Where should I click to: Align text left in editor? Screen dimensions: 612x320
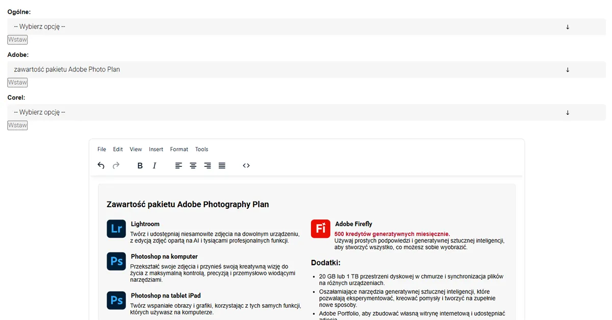coord(178,165)
